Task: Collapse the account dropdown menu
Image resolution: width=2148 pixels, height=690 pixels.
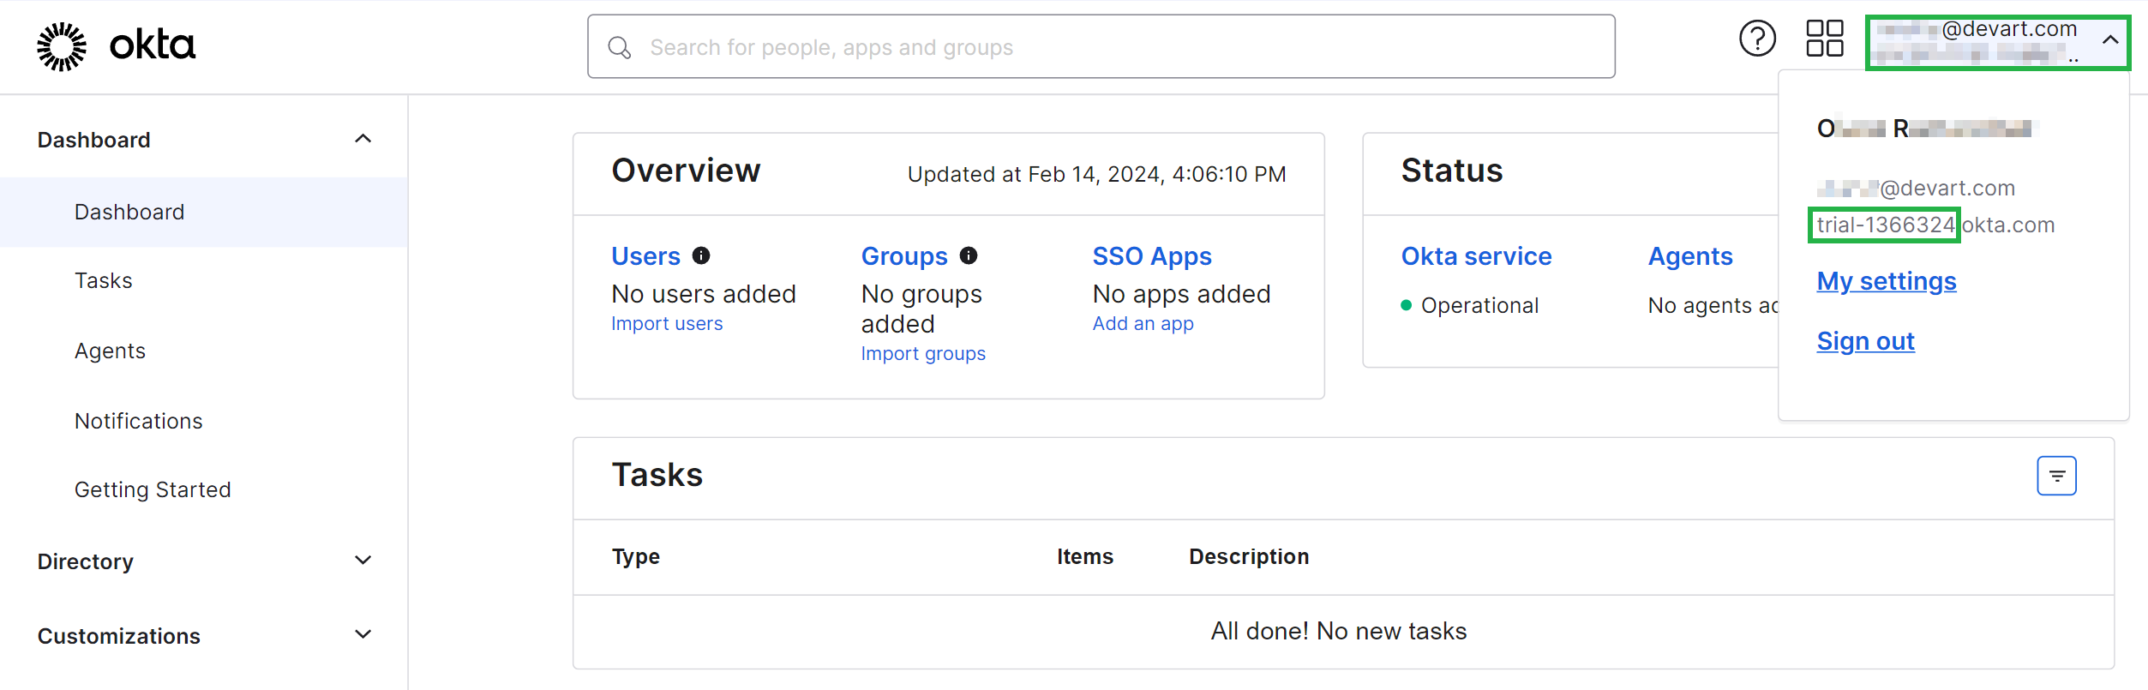Action: click(2110, 39)
